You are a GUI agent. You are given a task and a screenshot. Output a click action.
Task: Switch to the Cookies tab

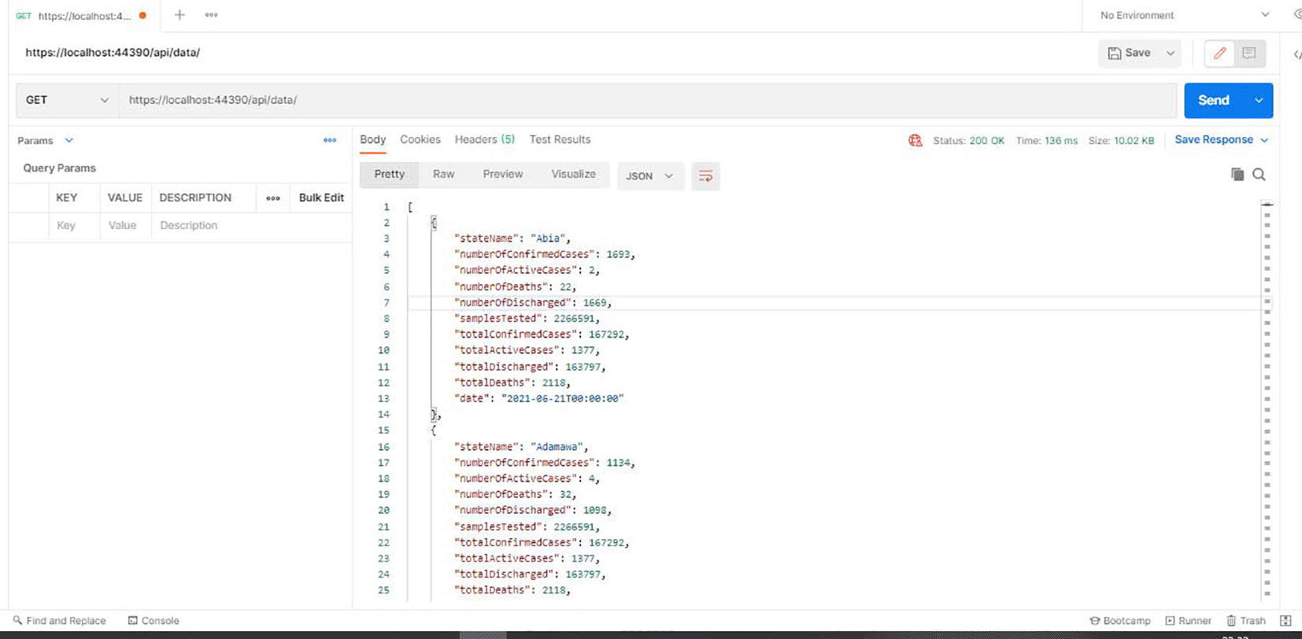pos(420,139)
